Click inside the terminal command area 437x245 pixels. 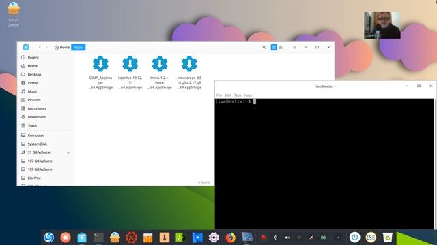pyautogui.click(x=324, y=164)
